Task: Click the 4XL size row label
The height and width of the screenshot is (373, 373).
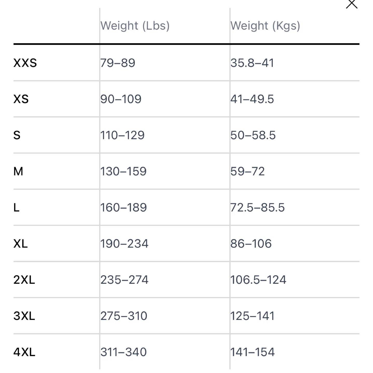Action: tap(24, 352)
